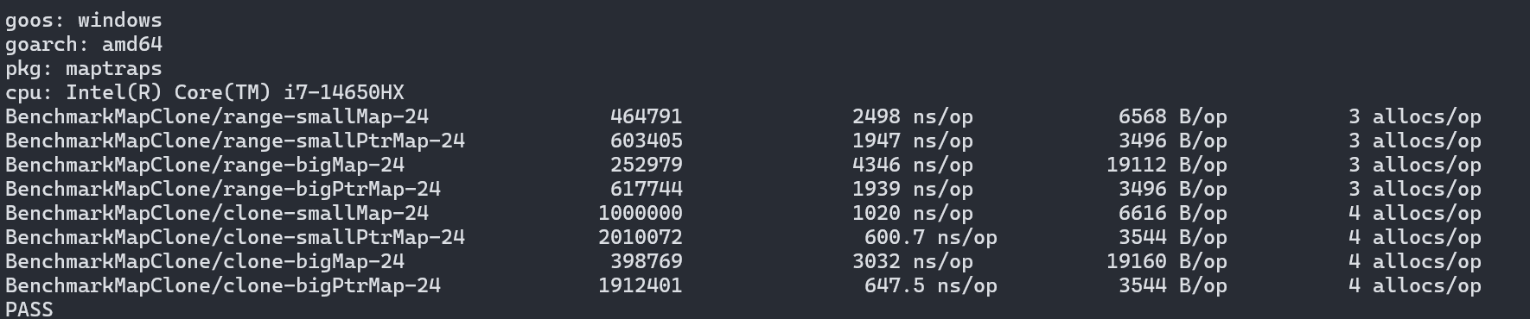The width and height of the screenshot is (1530, 319).
Task: Click BenchmarkMapClone/clone-bigMap-24 text
Action: point(205,261)
